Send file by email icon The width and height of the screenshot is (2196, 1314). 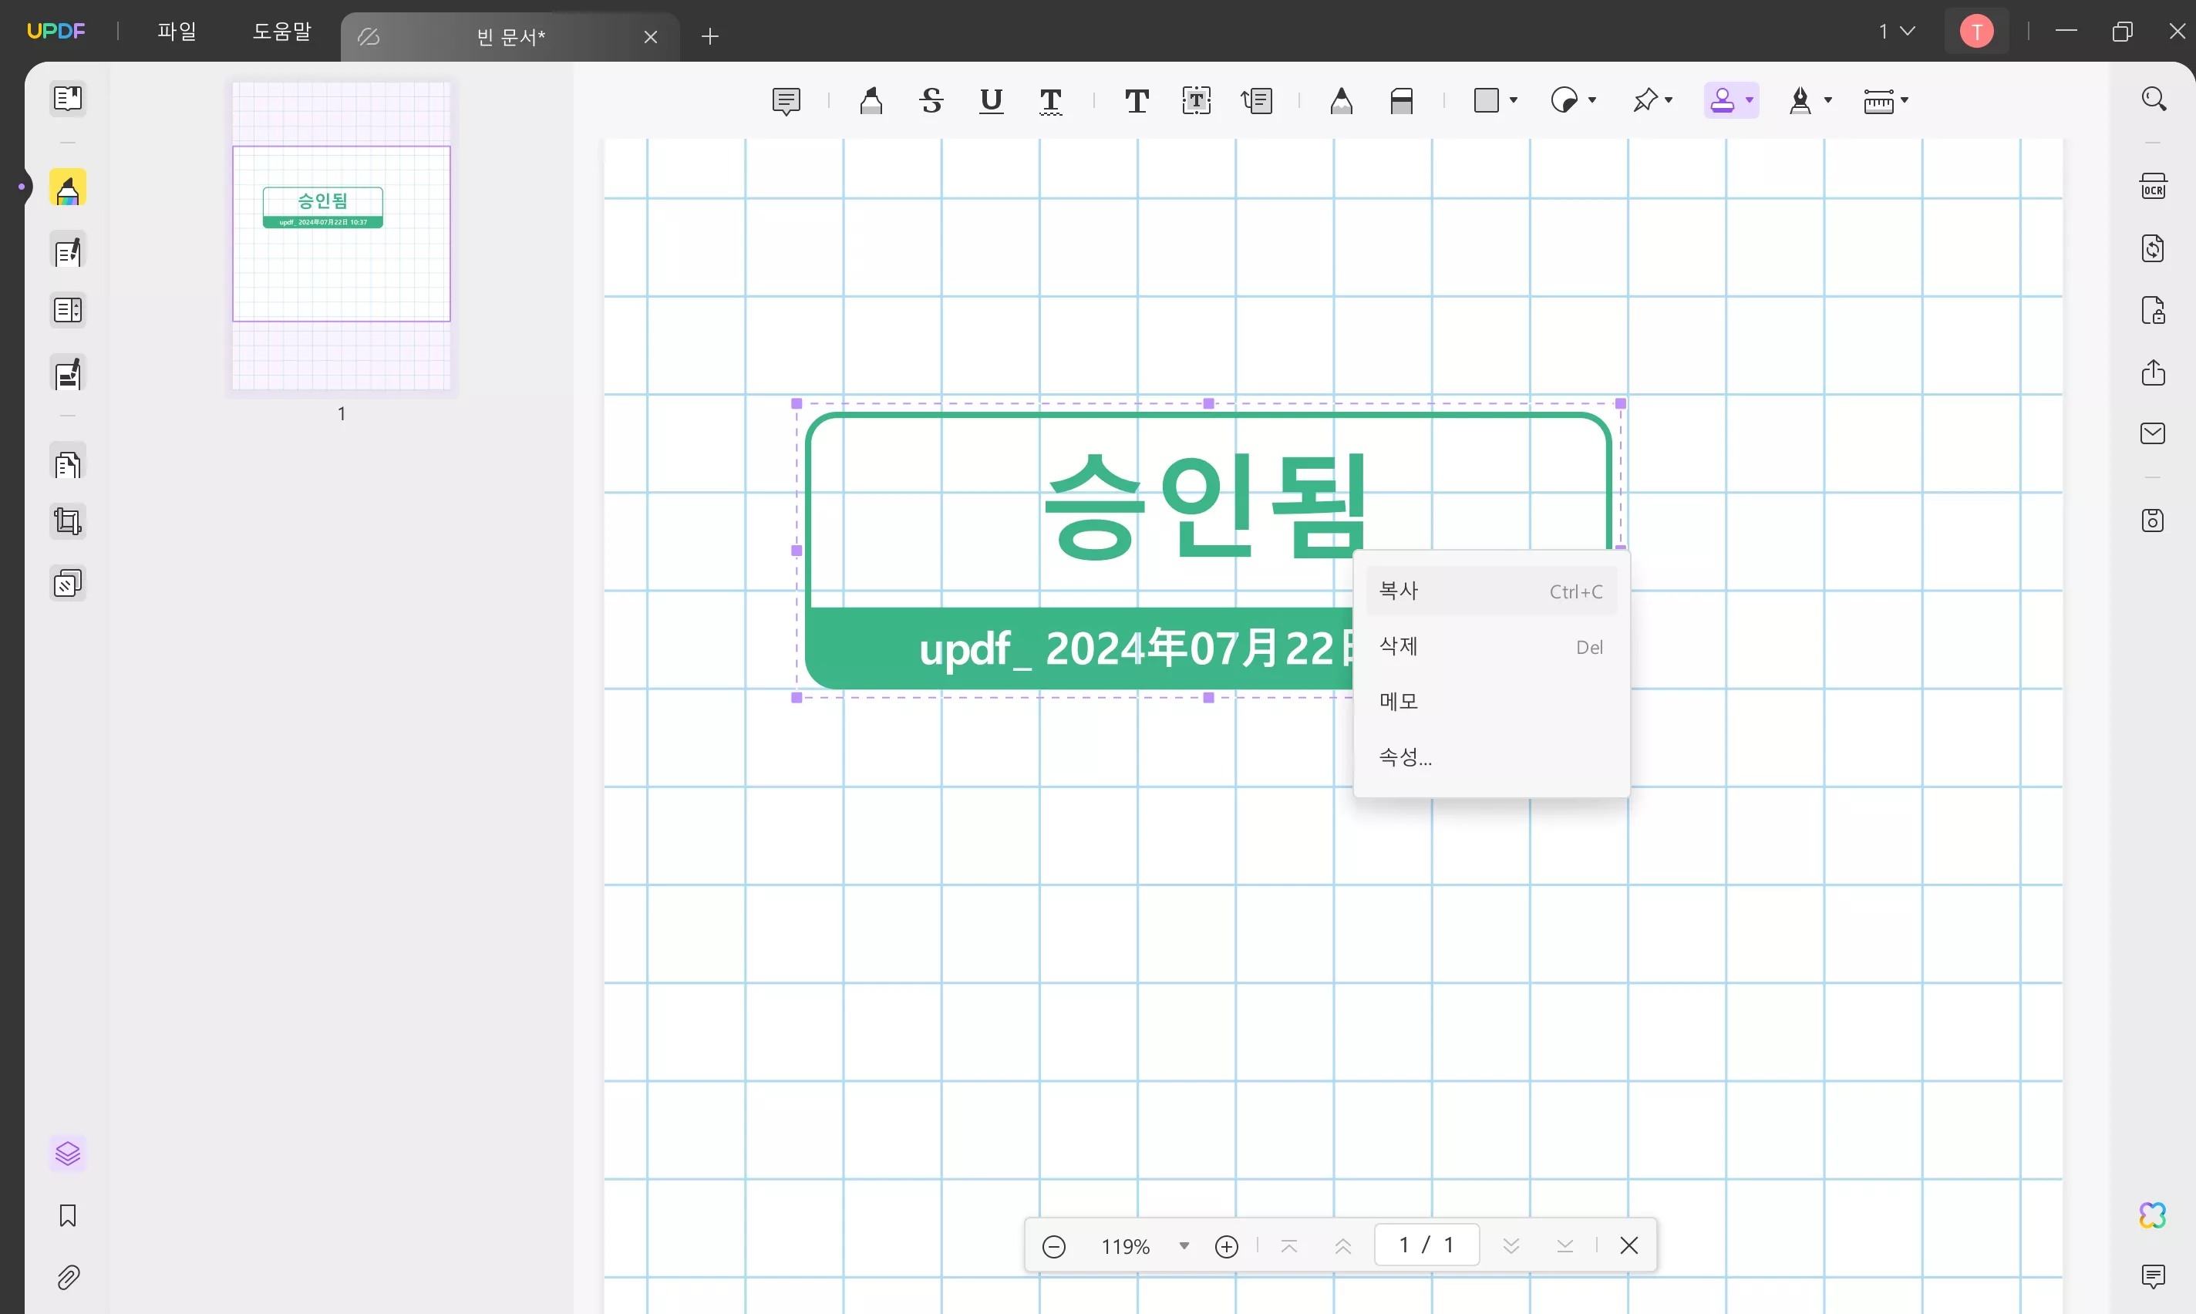[x=2153, y=433]
